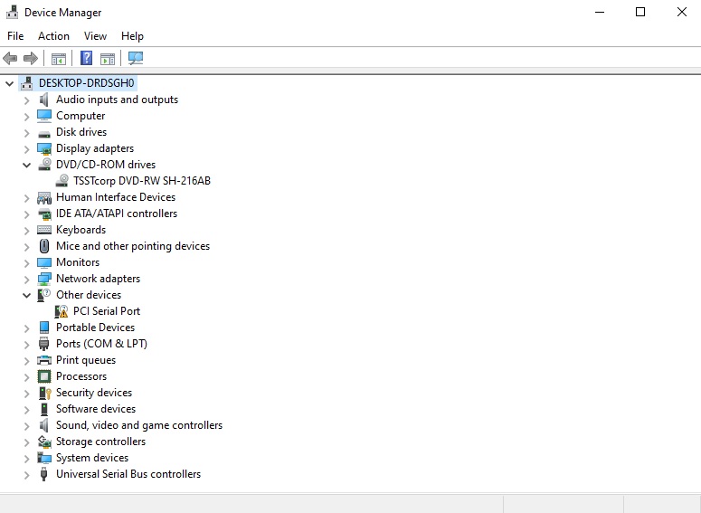This screenshot has height=513, width=701.
Task: Click the Network adapters icon
Action: [43, 279]
